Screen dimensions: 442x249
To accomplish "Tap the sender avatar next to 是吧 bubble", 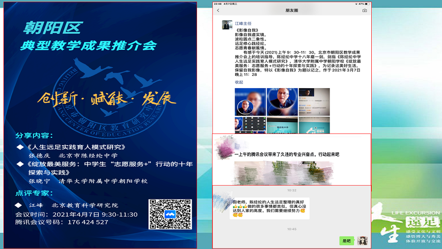I will pyautogui.click(x=362, y=241).
